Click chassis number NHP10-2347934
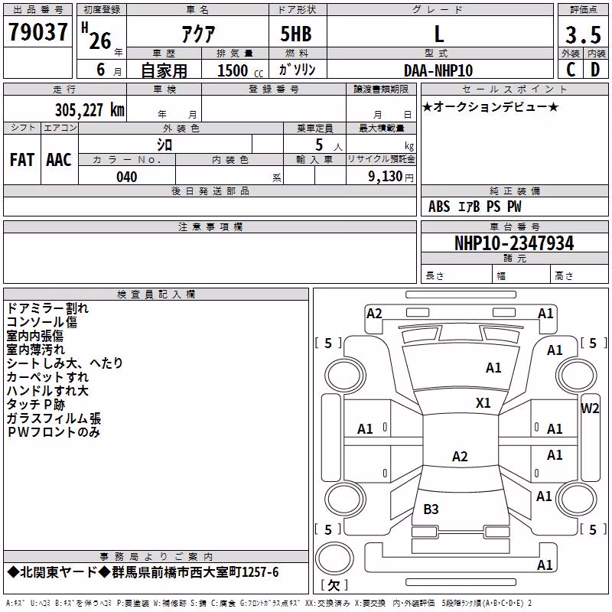The image size is (612, 612). (514, 243)
